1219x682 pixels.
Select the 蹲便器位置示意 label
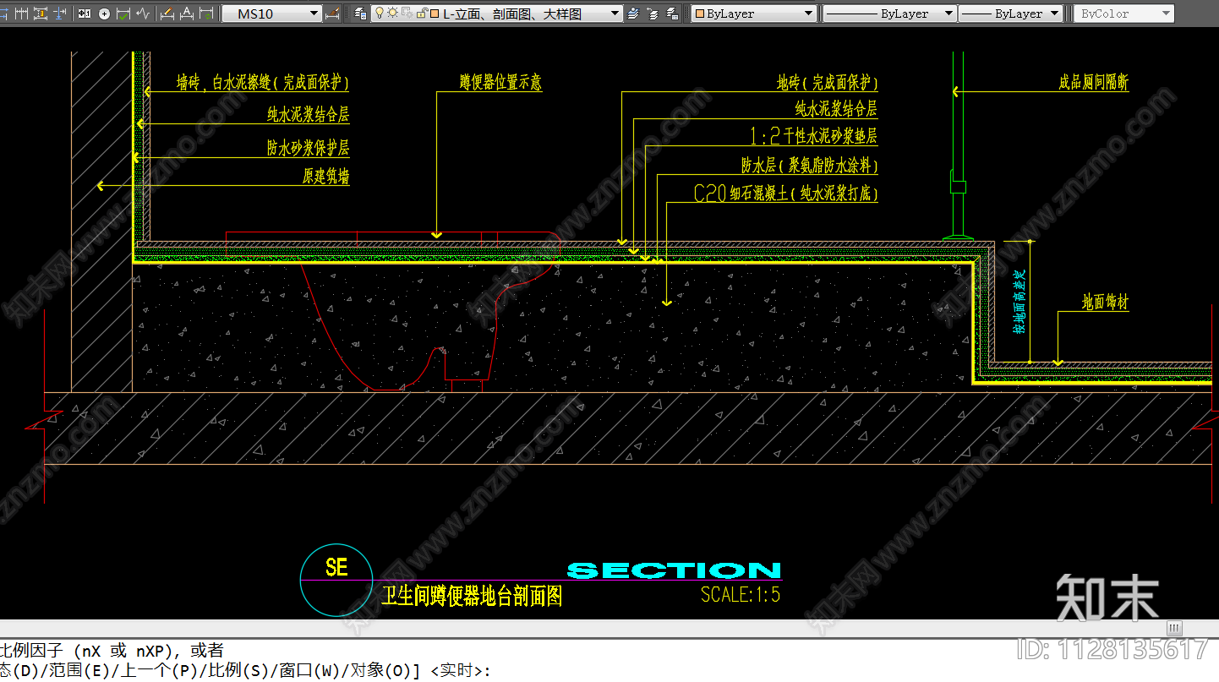tap(500, 82)
